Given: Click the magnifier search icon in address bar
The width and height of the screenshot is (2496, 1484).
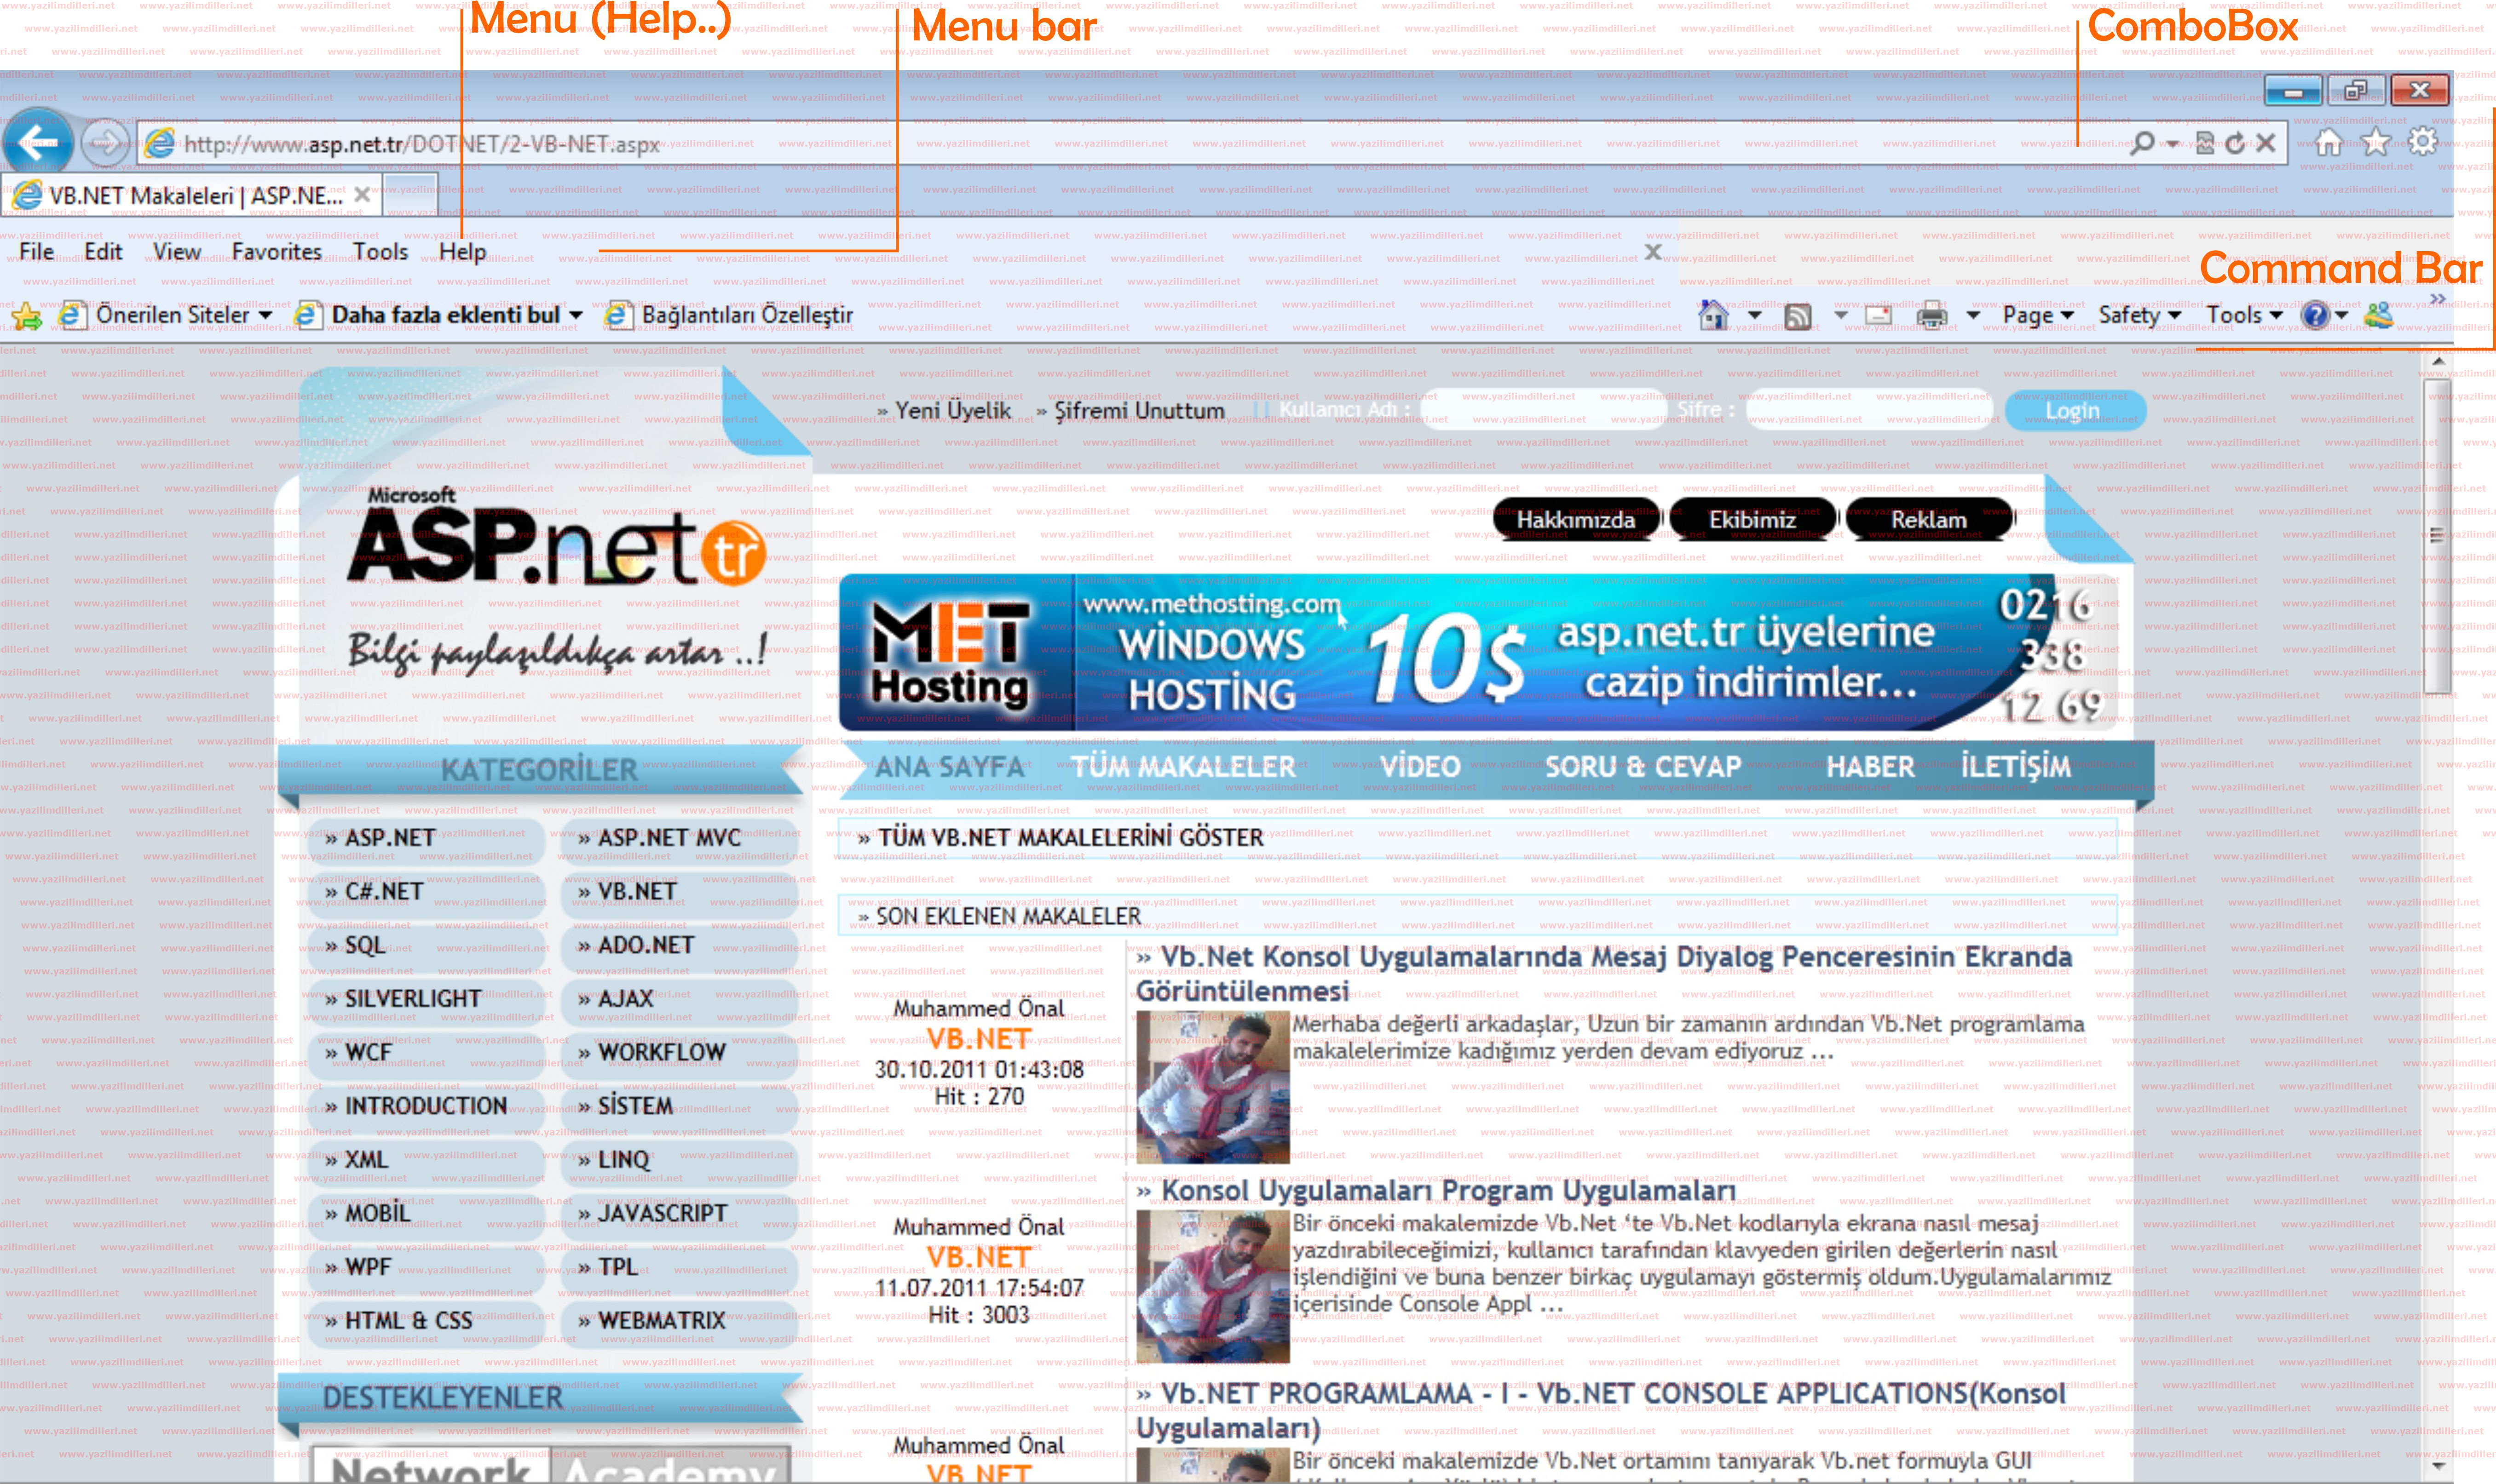Looking at the screenshot, I should (x=2140, y=143).
